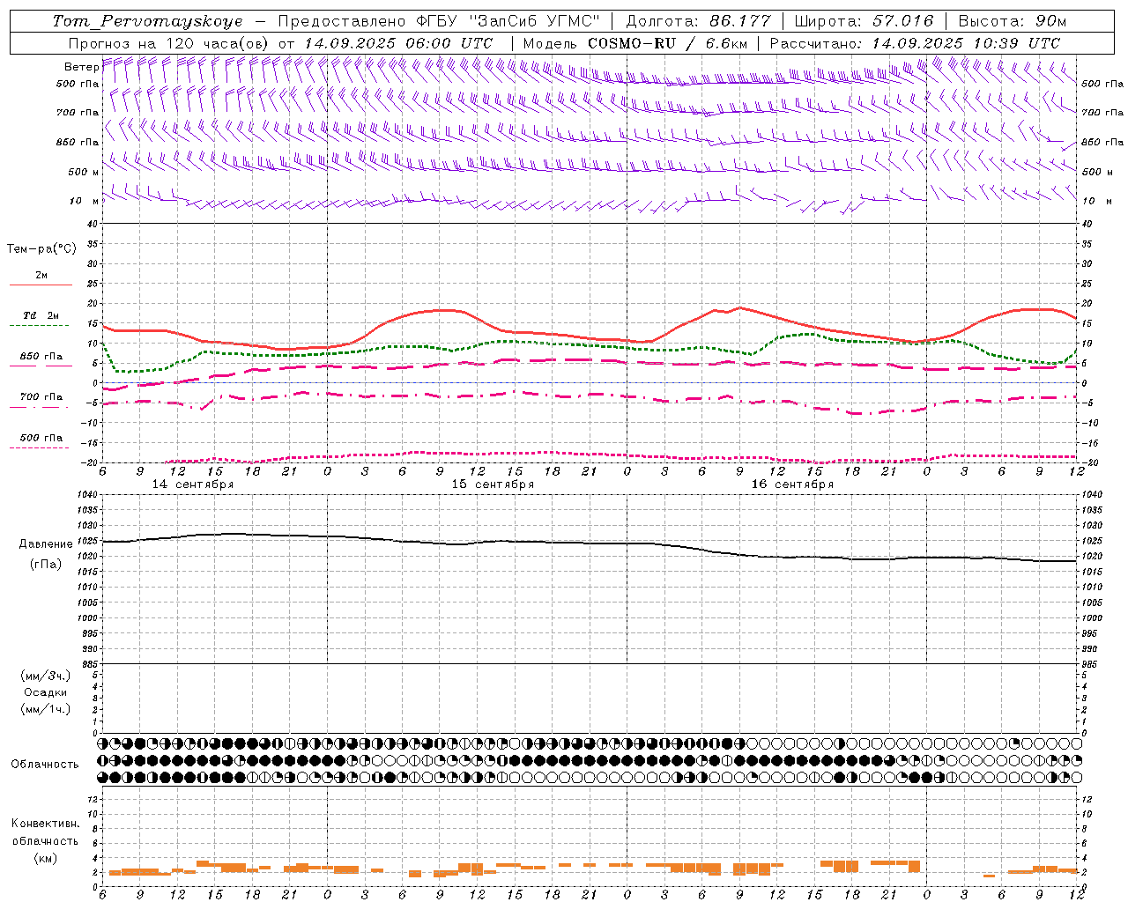Image resolution: width=1128 pixels, height=902 pixels.
Task: Click the "Давление" pressure panel label
Action: click(x=46, y=544)
